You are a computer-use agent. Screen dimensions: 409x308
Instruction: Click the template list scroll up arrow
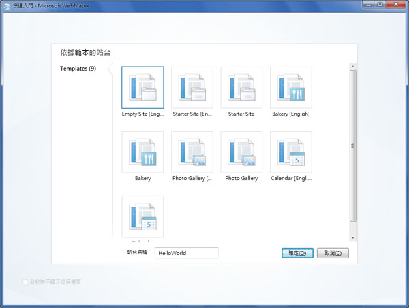352,67
